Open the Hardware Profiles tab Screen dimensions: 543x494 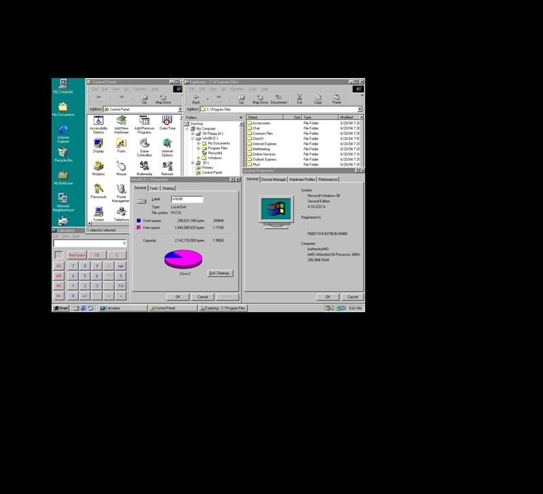302,179
